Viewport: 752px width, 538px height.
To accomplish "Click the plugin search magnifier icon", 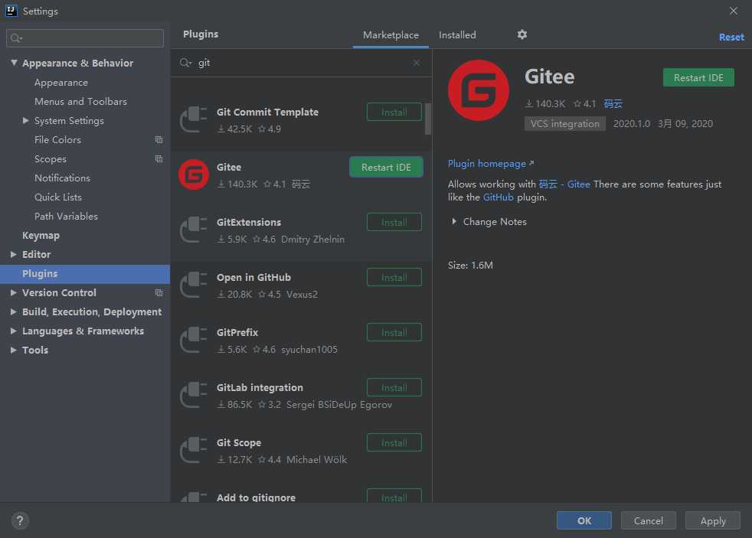I will 185,63.
